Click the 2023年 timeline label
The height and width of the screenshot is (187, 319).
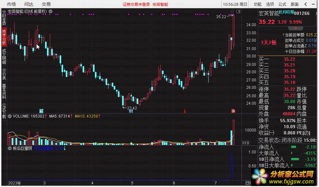point(15,183)
